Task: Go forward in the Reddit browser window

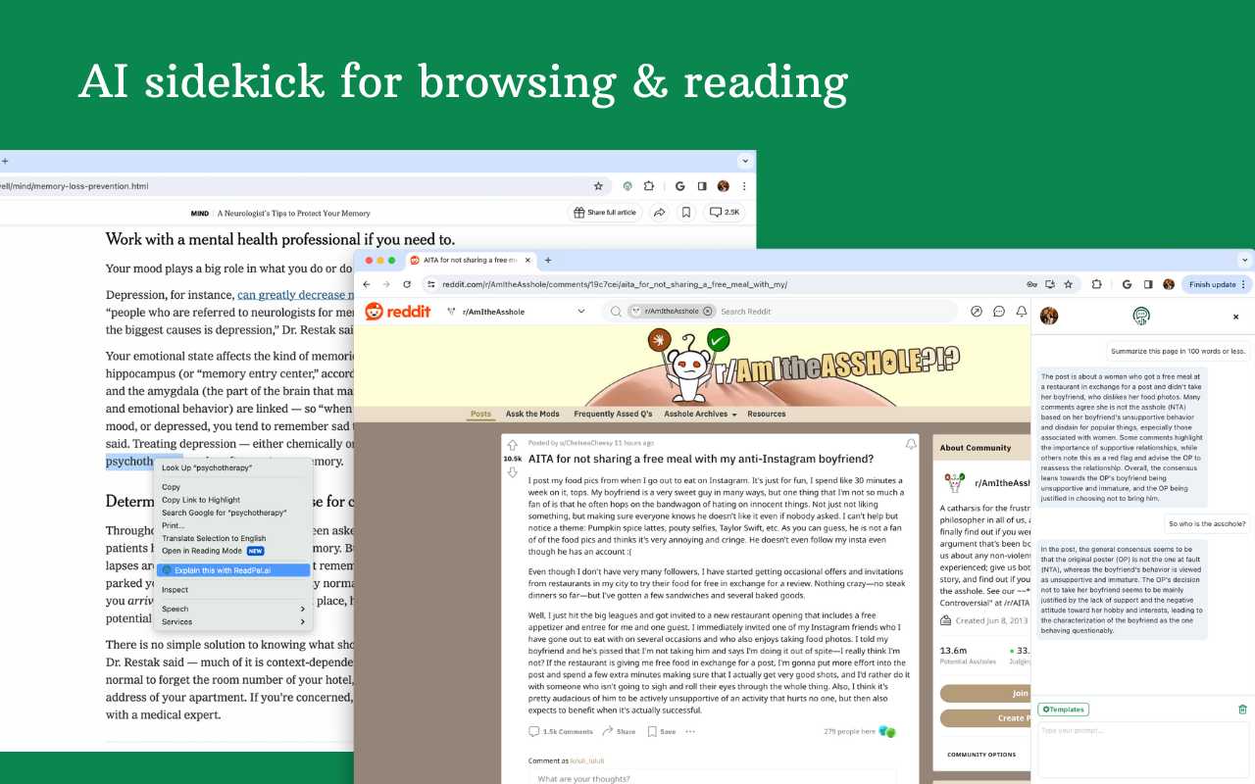Action: tap(386, 284)
